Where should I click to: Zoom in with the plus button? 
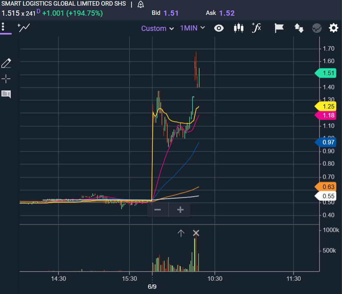click(180, 210)
